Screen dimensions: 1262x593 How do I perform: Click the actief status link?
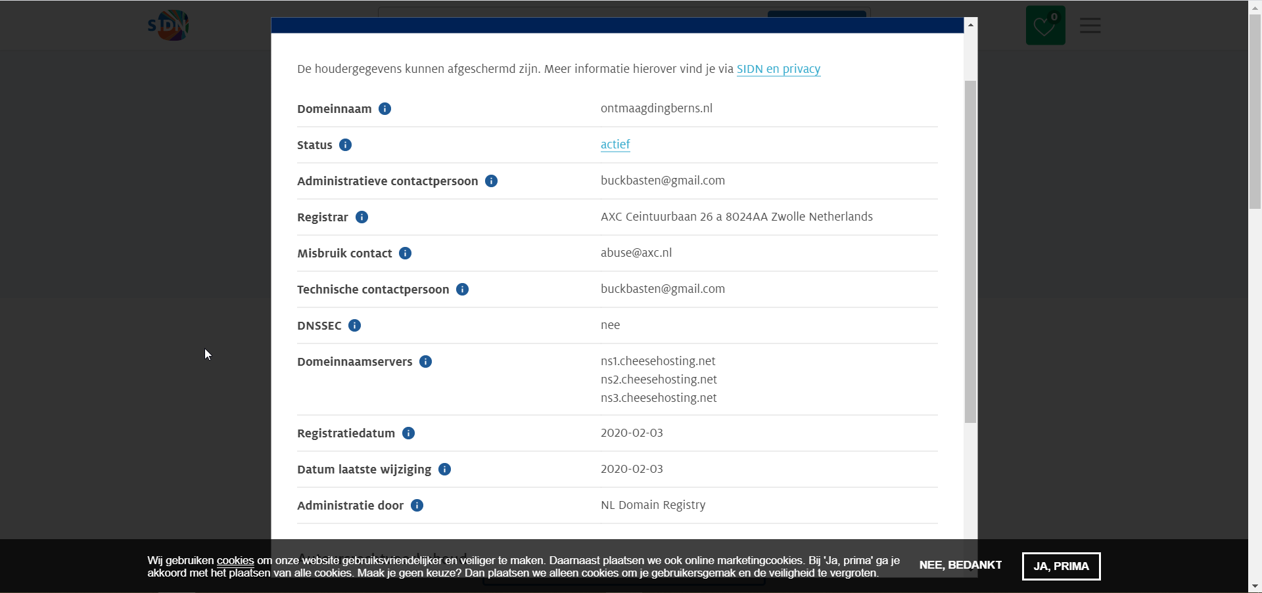[615, 144]
